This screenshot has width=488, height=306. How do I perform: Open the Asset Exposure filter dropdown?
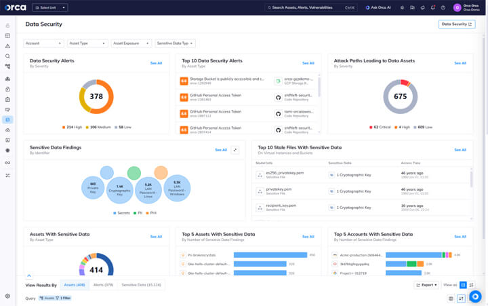(131, 43)
